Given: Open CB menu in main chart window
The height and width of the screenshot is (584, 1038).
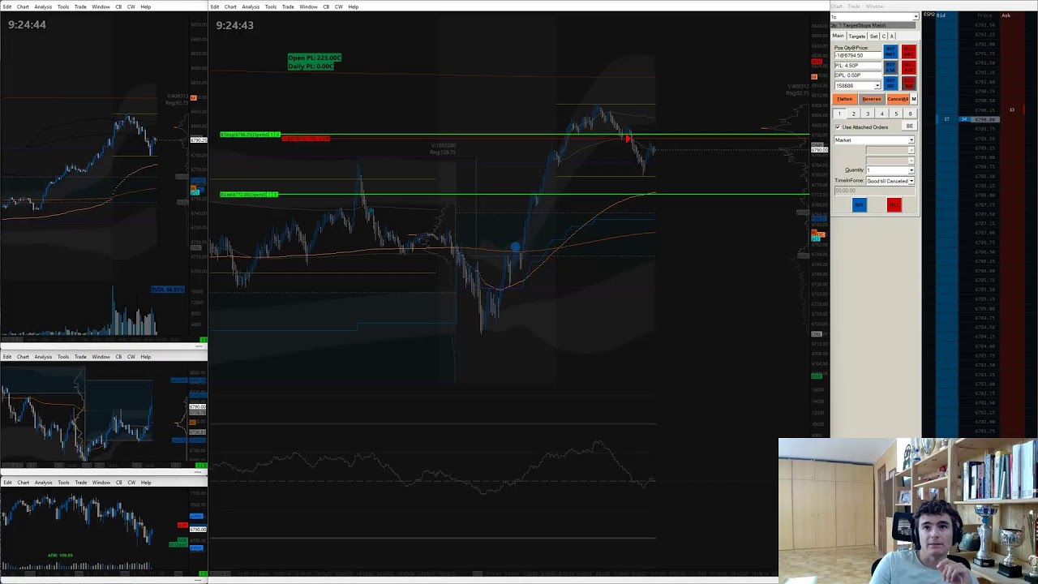Looking at the screenshot, I should point(326,6).
